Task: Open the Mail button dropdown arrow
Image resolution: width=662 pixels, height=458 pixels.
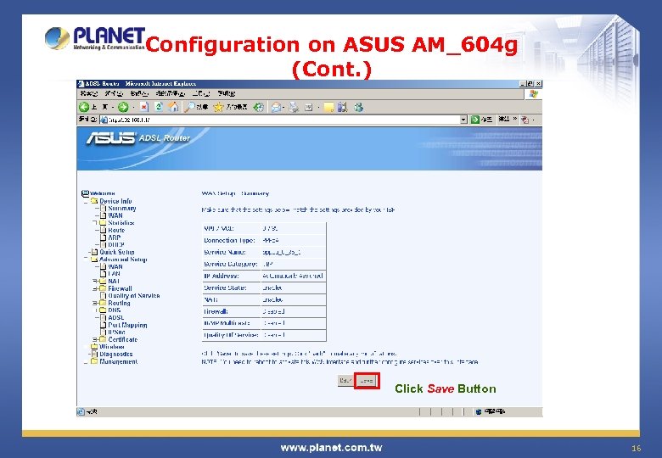Action: click(x=283, y=108)
